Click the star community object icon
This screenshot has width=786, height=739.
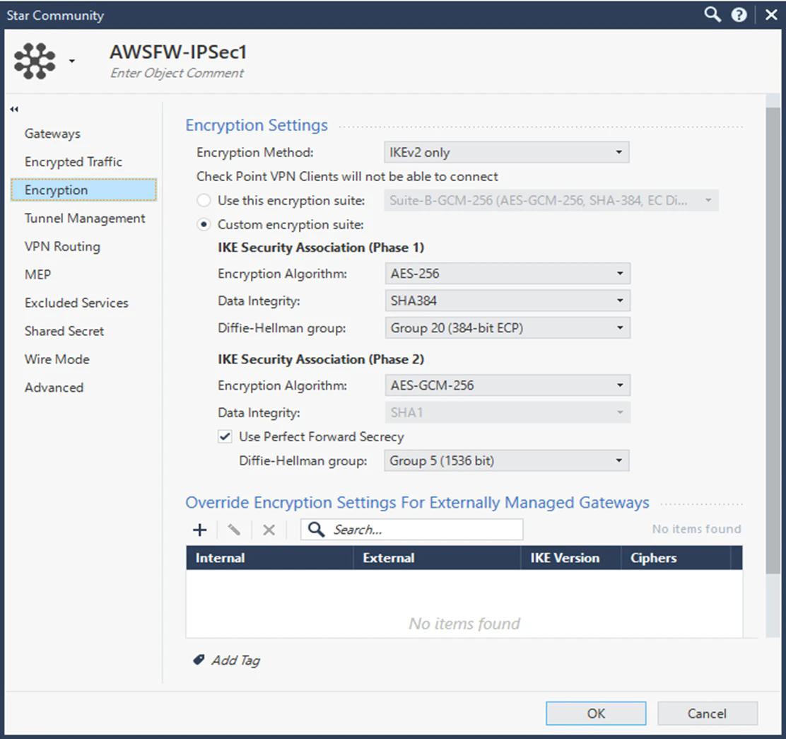coord(35,61)
